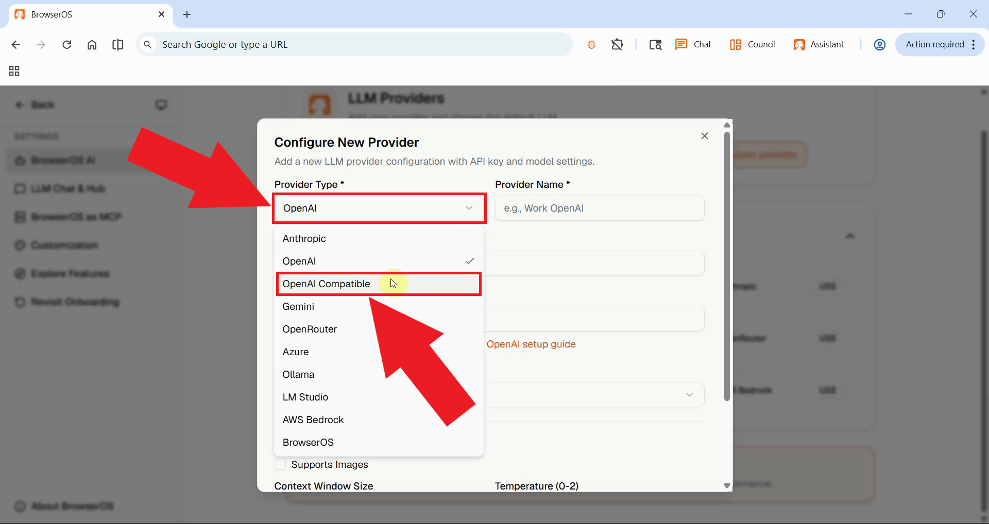Close the Configure New Provider dialog

point(704,136)
